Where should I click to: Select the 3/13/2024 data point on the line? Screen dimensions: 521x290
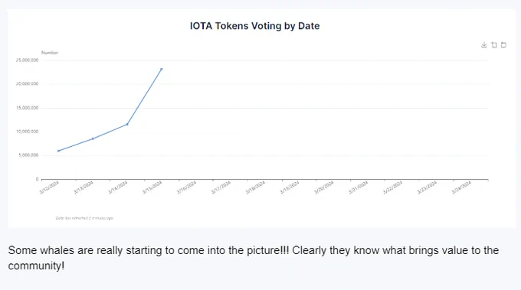[x=93, y=138]
